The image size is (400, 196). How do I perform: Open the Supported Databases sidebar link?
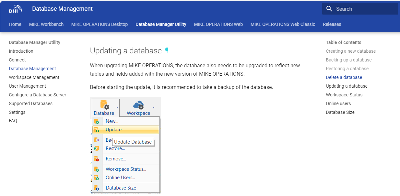click(x=31, y=103)
